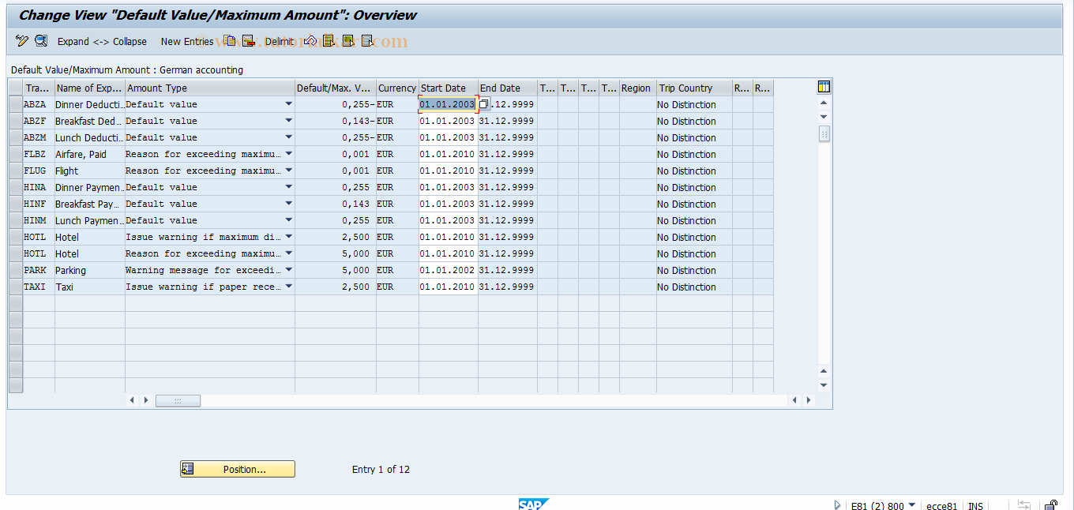Click the Deselect All icon
This screenshot has width=1074, height=510.
tap(367, 41)
